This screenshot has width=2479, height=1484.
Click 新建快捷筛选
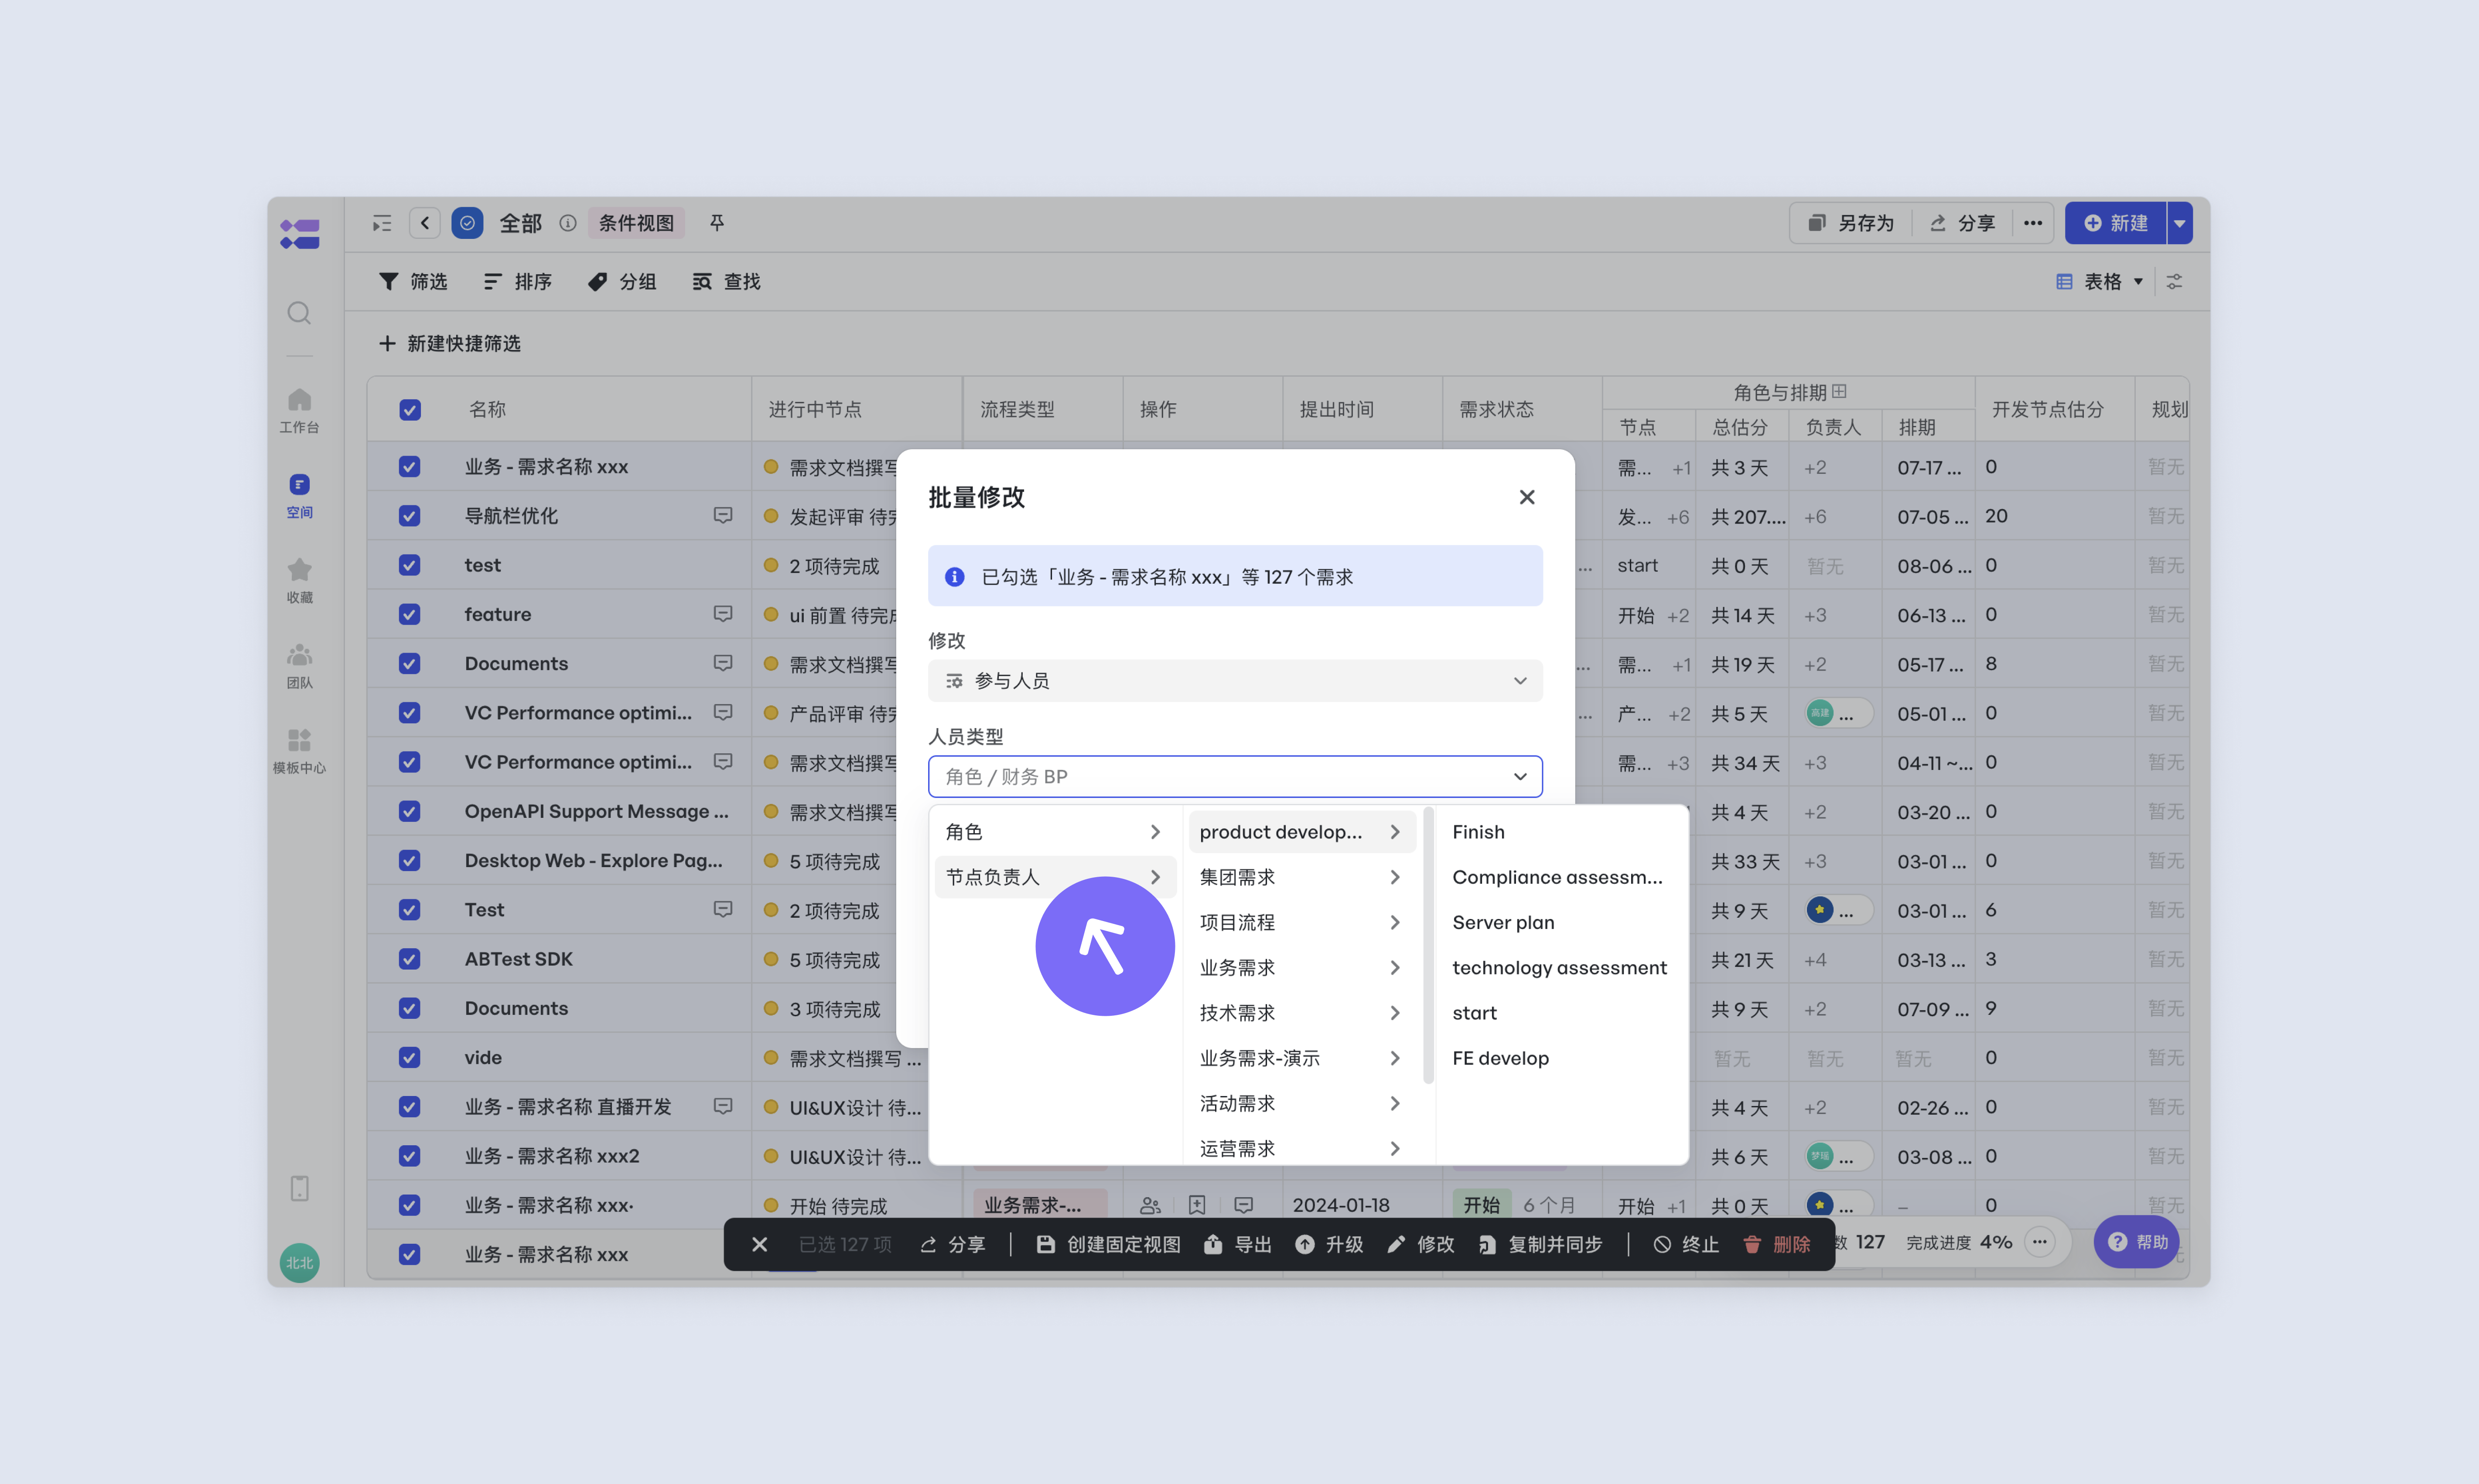(x=450, y=344)
